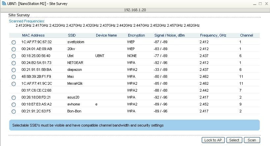
Task: Close the Site Survey window
Action: click(266, 4)
